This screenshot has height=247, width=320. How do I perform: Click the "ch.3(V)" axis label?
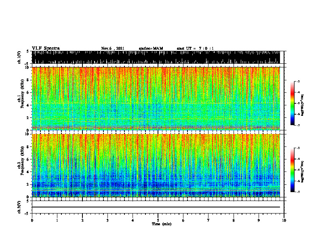tap(19, 207)
